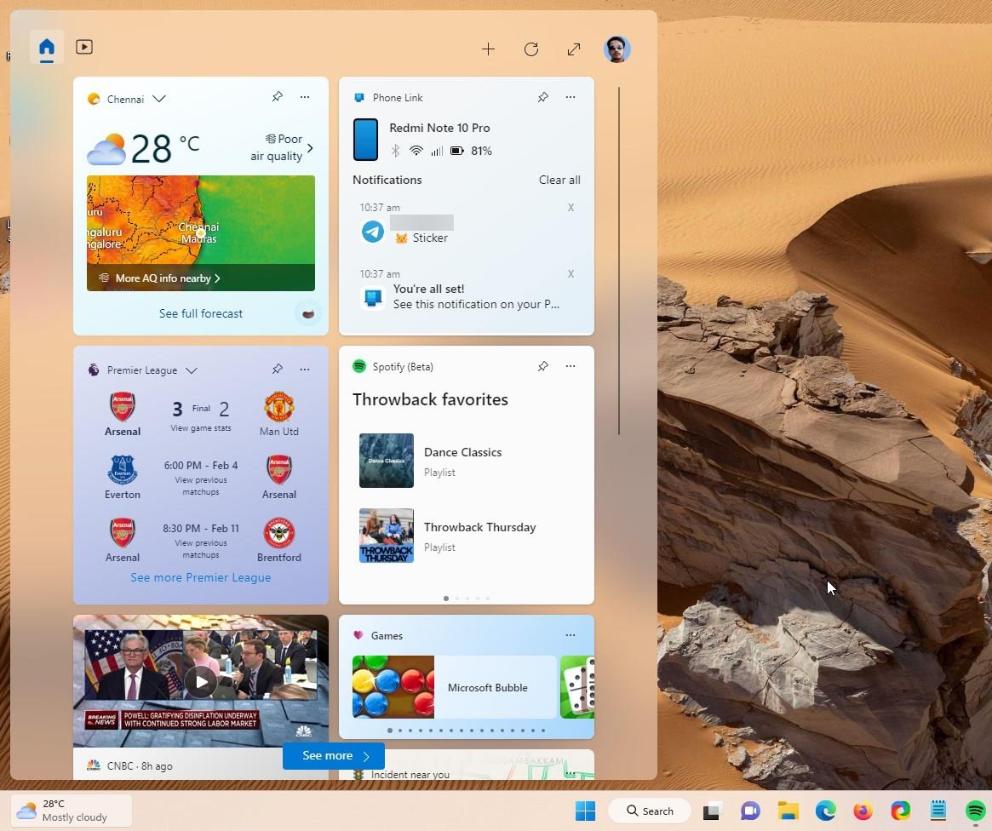992x831 pixels.
Task: Open the user profile avatar
Action: [x=616, y=49]
